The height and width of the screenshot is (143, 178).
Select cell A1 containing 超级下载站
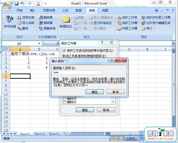(20, 54)
